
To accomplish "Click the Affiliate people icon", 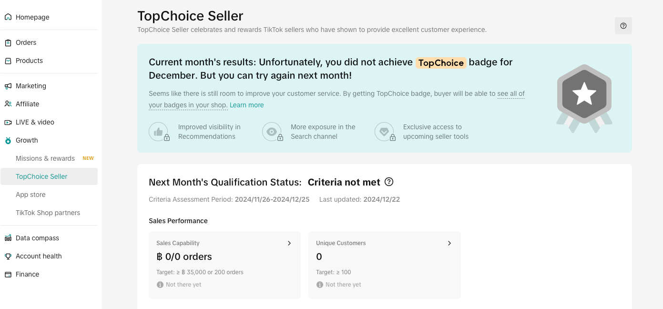I will 8,104.
